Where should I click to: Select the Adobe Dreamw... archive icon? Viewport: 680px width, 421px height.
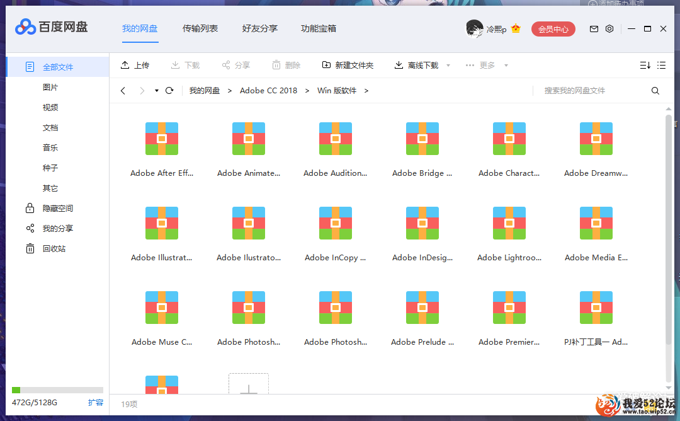[x=596, y=139]
